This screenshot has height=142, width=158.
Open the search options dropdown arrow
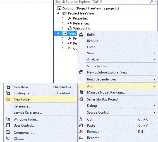pos(155,1)
